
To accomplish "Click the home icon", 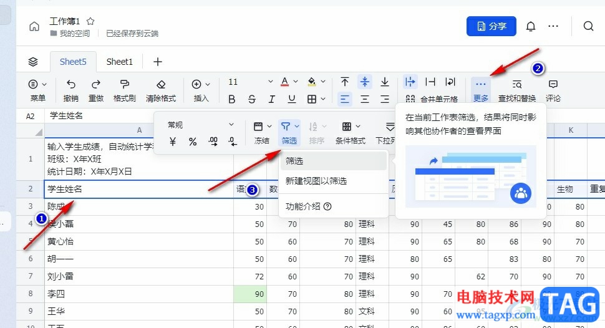I will pyautogui.click(x=34, y=26).
